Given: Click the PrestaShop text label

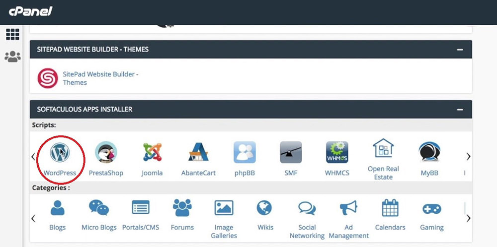Looking at the screenshot, I should click(106, 173).
